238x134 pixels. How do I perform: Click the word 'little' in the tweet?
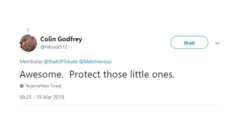tap(139, 74)
